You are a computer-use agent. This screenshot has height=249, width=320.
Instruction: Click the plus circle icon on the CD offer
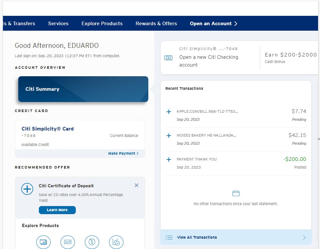pyautogui.click(x=27, y=189)
